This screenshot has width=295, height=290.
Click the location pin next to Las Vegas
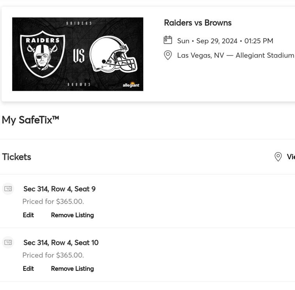(x=168, y=55)
